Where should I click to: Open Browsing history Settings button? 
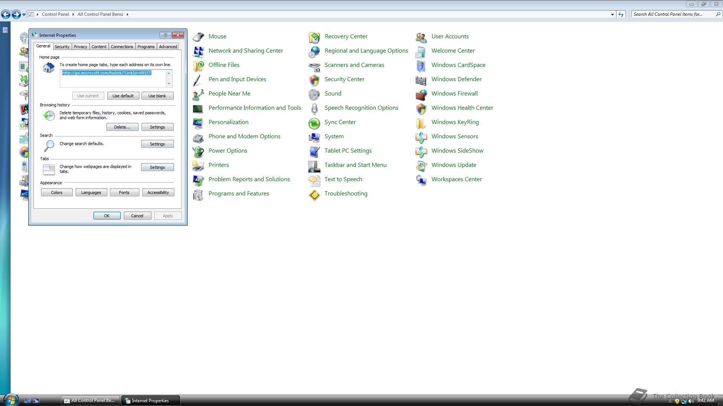click(157, 127)
